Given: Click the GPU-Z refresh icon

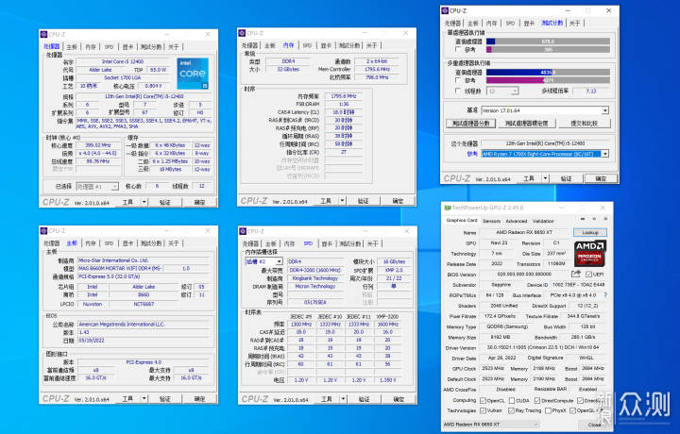Looking at the screenshot, I should point(594,219).
